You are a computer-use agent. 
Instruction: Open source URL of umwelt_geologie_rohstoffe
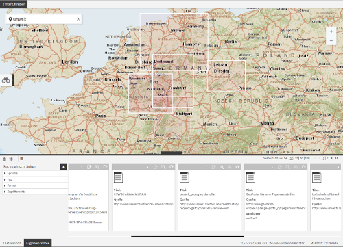(209, 206)
